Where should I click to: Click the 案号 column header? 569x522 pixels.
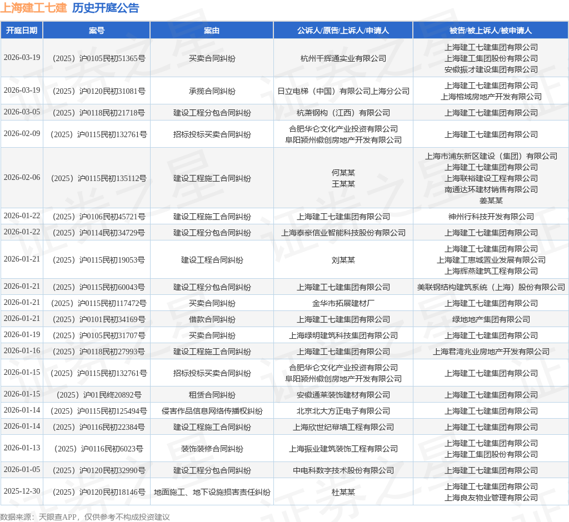pyautogui.click(x=97, y=31)
